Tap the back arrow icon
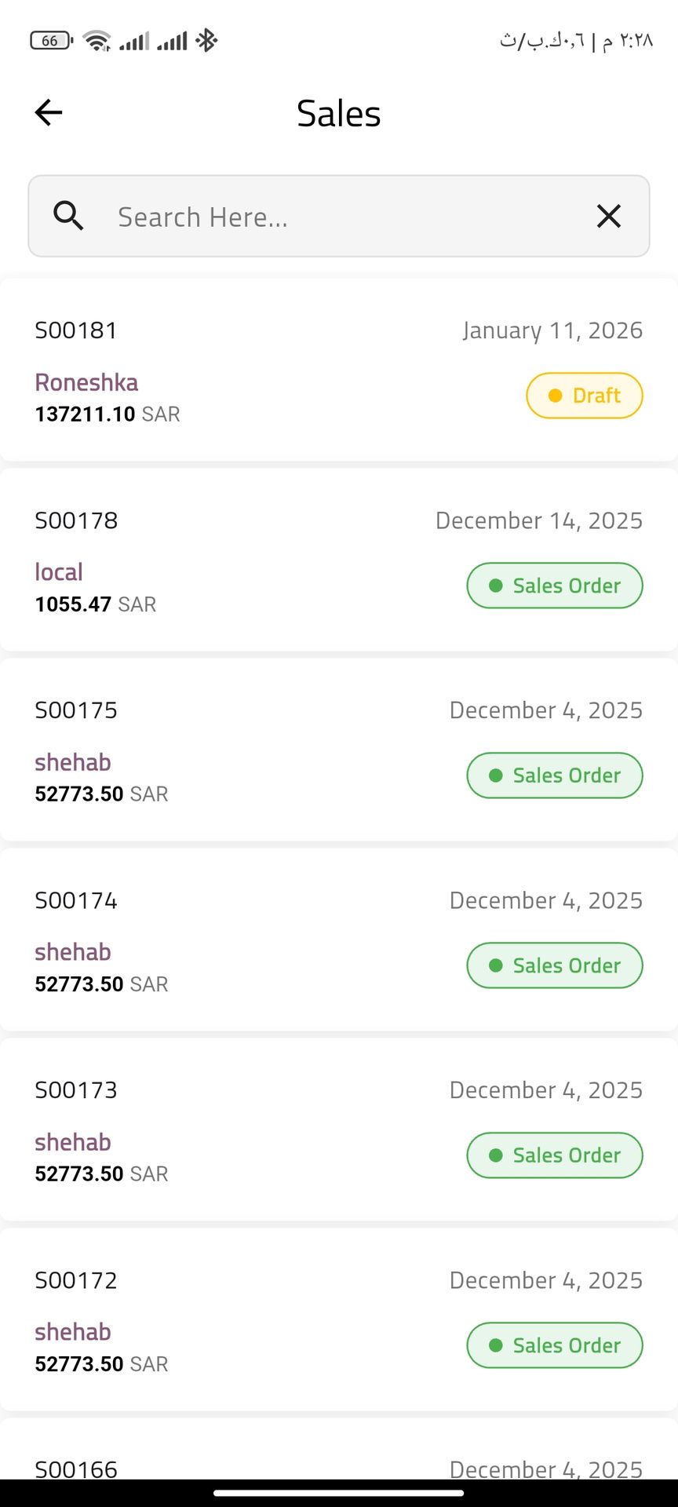This screenshot has height=1507, width=678. pyautogui.click(x=49, y=113)
